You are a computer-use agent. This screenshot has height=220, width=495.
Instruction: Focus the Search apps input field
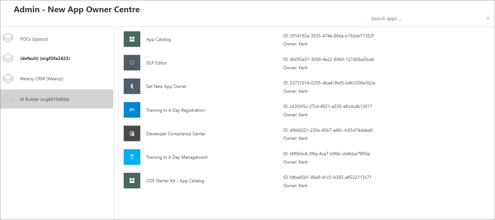[426, 19]
